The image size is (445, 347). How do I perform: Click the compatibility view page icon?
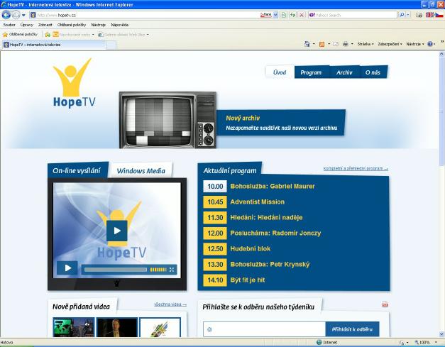tap(283, 15)
